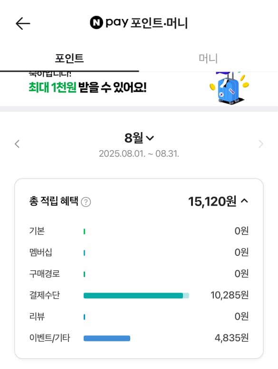Go to previous month with left chevron
Viewport: 278px width, 369px height.
(x=17, y=144)
